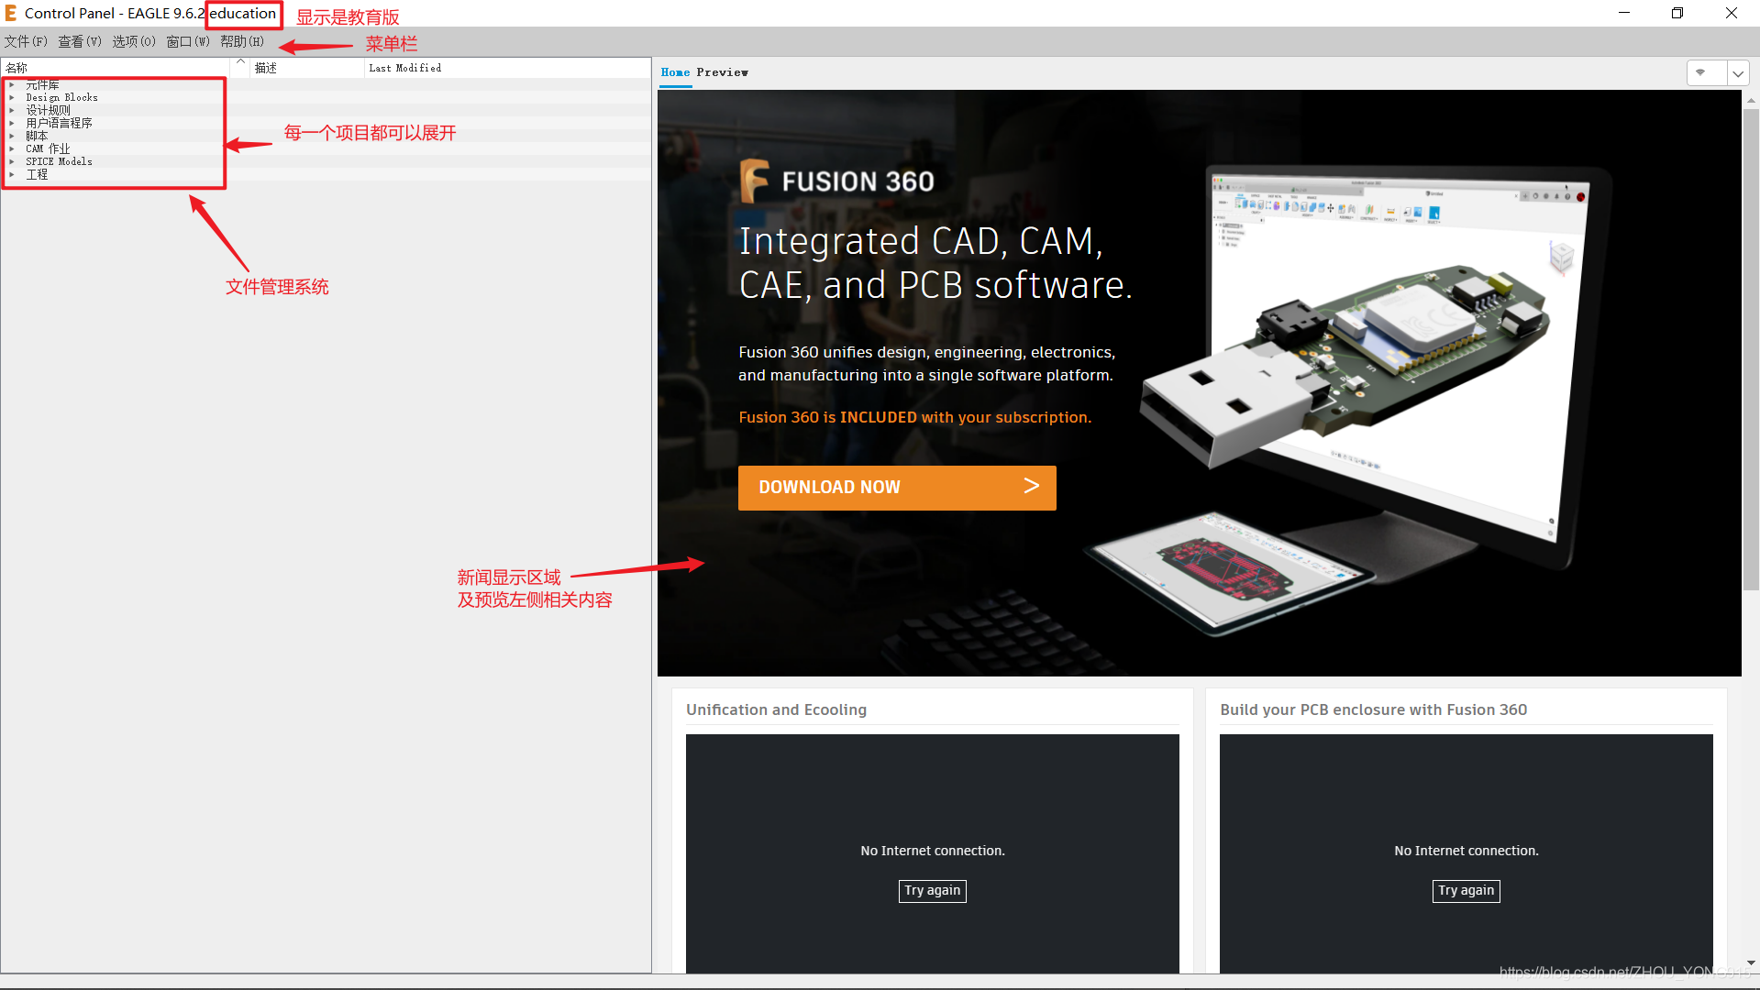Open the 窗口(W) menu

(188, 41)
